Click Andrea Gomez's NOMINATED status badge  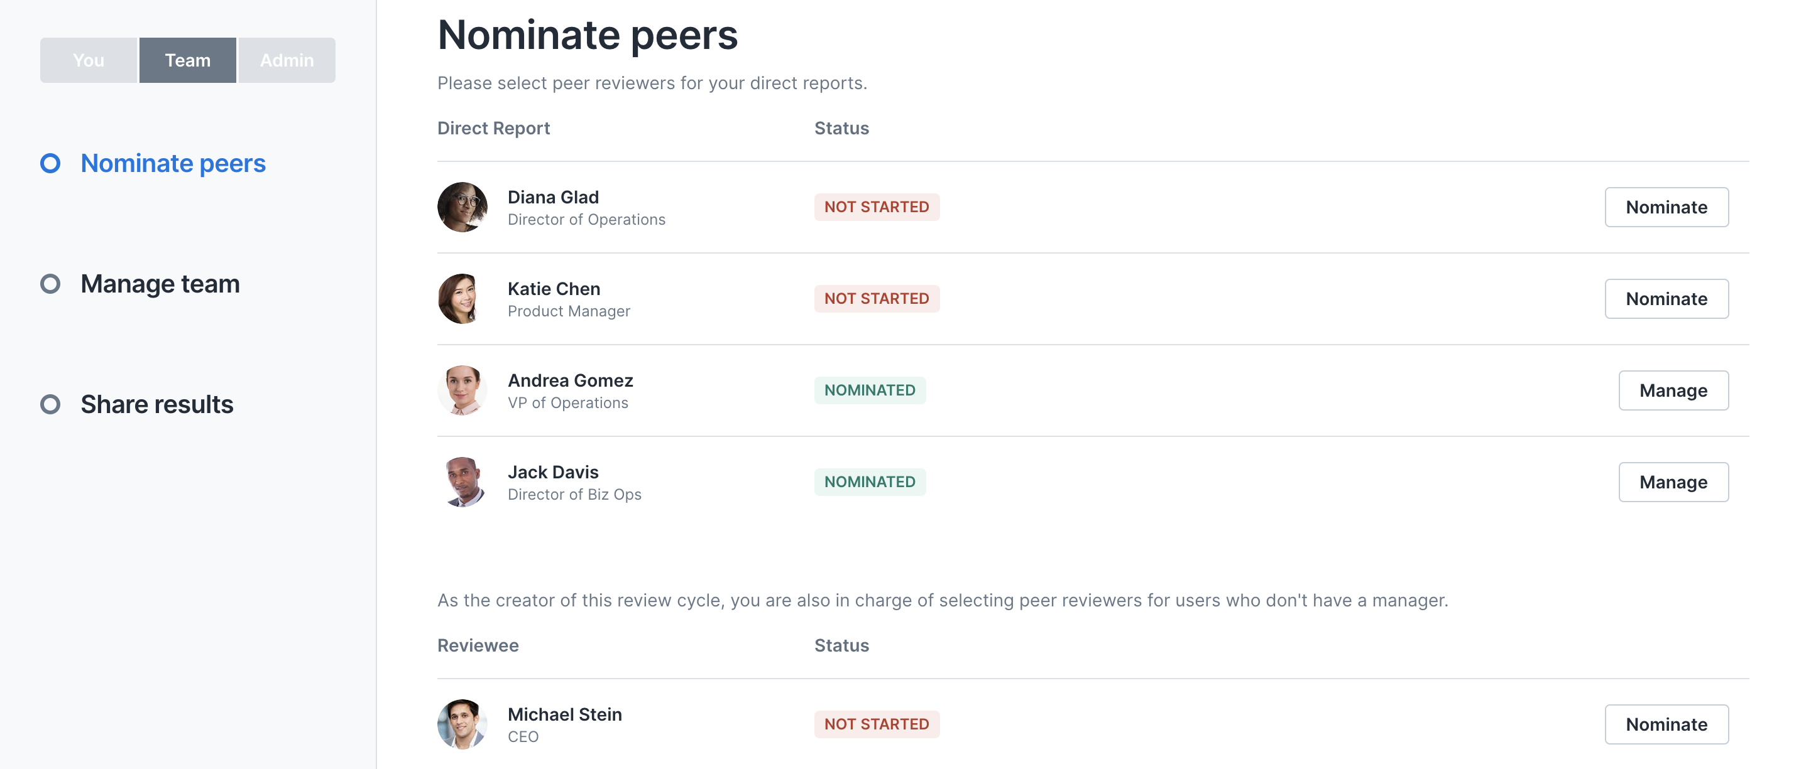[869, 391]
